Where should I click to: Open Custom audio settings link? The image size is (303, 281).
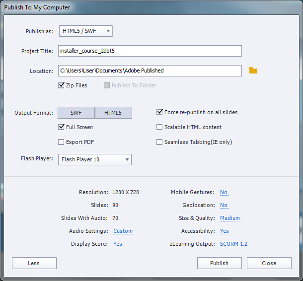123,231
